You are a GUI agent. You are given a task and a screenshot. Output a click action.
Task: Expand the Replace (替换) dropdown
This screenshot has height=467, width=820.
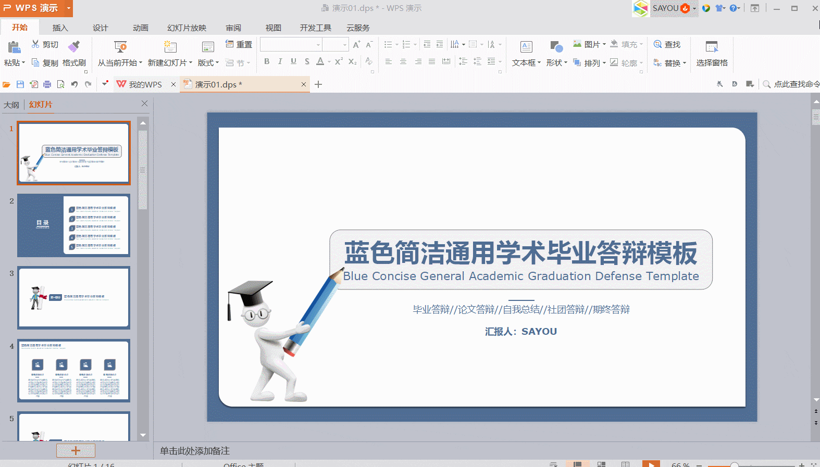point(685,63)
